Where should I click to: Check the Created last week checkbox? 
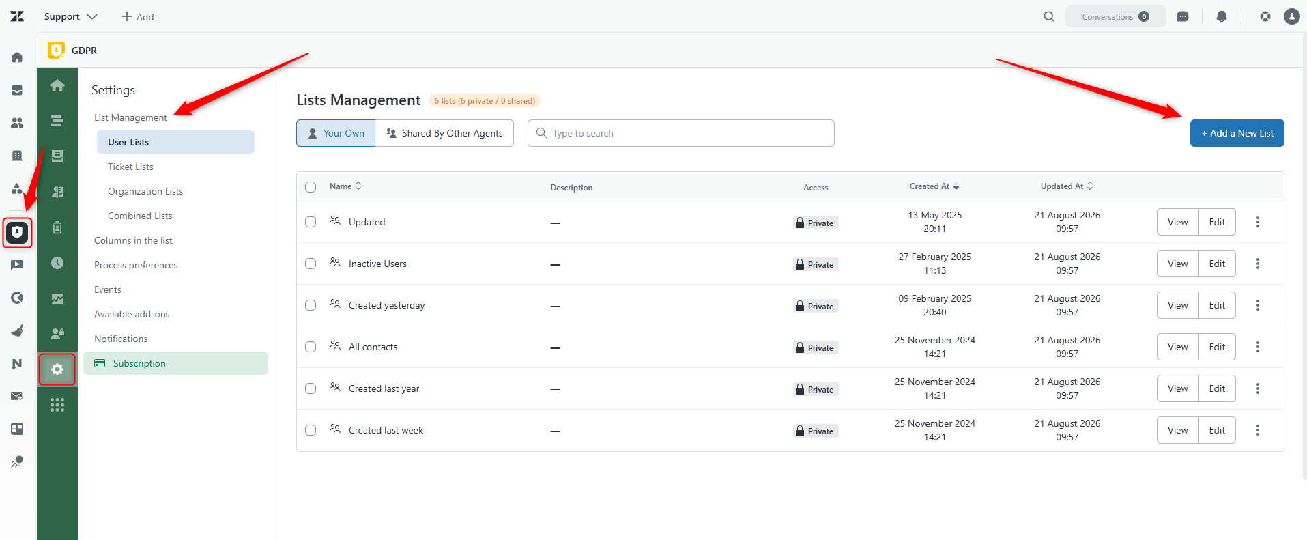point(311,430)
